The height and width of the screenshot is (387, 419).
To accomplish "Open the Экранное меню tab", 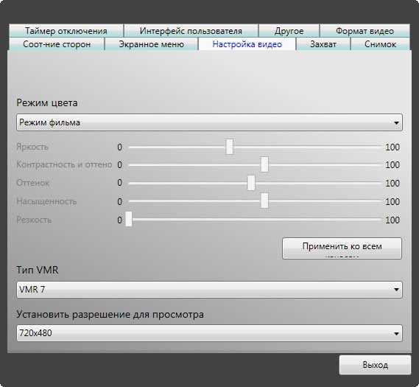I will [x=151, y=44].
